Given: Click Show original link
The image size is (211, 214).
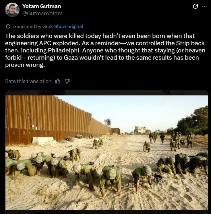Looking at the screenshot, I should coord(68,26).
